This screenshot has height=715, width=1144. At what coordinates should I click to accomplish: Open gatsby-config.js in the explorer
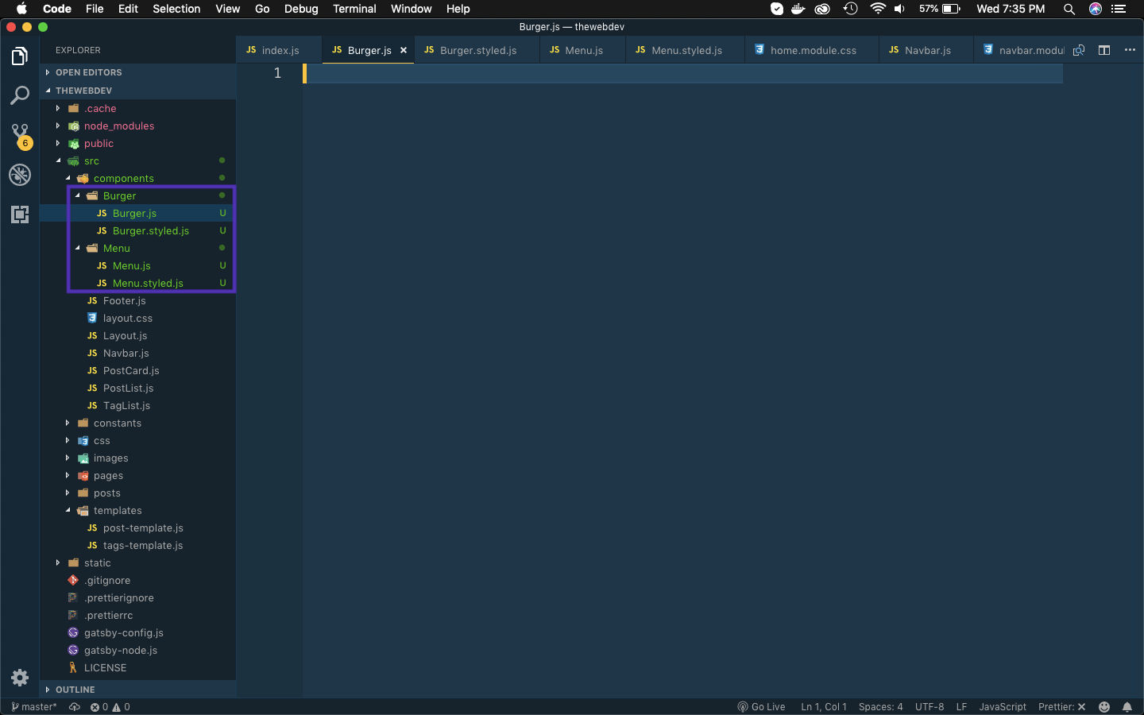[x=137, y=632]
